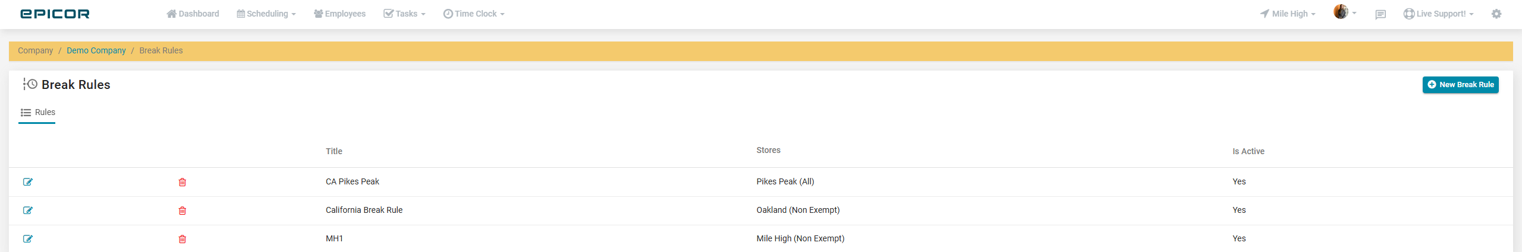Open the Mile High store selector

(x=1288, y=14)
